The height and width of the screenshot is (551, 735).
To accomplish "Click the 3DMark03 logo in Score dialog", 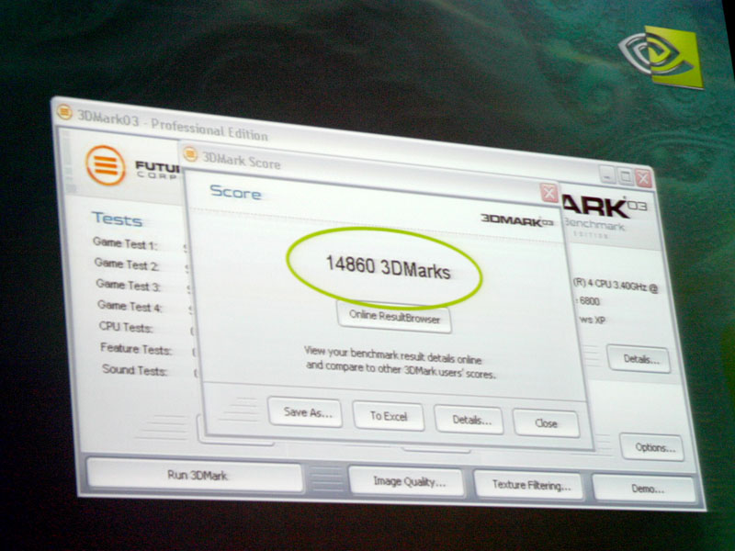I will tap(518, 219).
